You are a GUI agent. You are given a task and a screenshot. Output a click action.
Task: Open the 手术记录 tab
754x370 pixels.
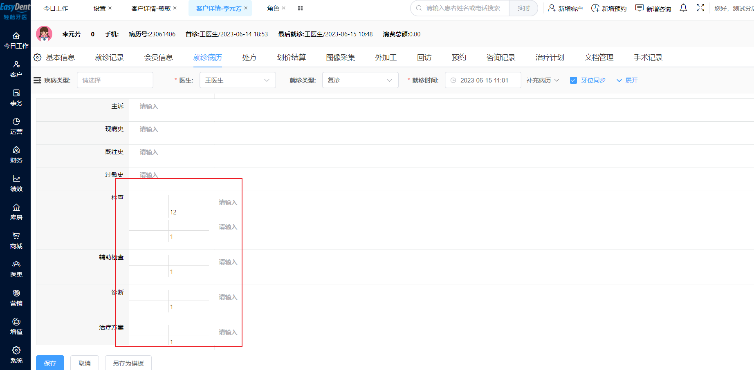(x=648, y=58)
